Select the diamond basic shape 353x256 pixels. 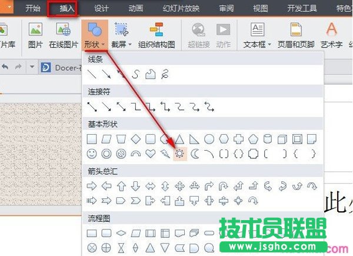(136, 139)
